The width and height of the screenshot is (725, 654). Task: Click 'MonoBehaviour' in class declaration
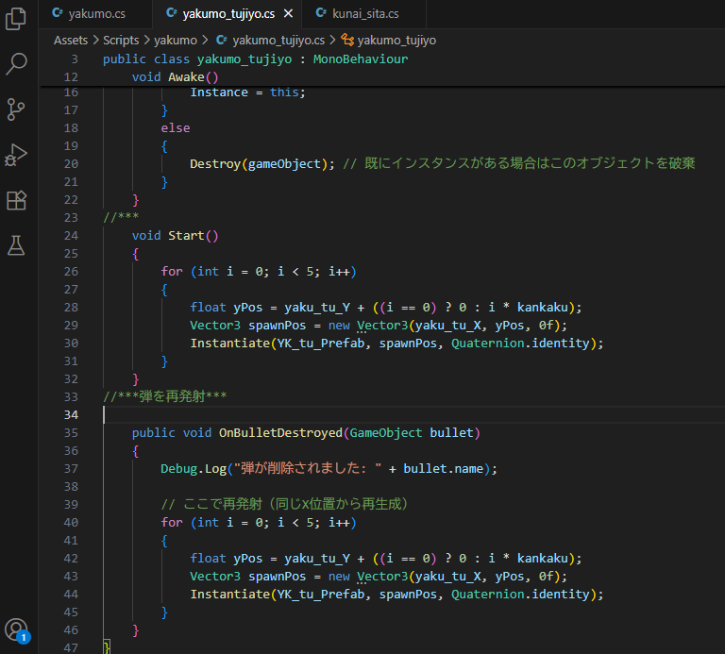361,59
